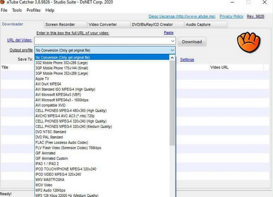
Task: Click the aTube Catcher title bar icon
Action: click(3, 2)
